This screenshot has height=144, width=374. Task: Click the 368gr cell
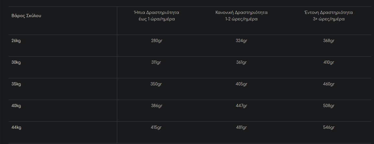click(x=328, y=41)
